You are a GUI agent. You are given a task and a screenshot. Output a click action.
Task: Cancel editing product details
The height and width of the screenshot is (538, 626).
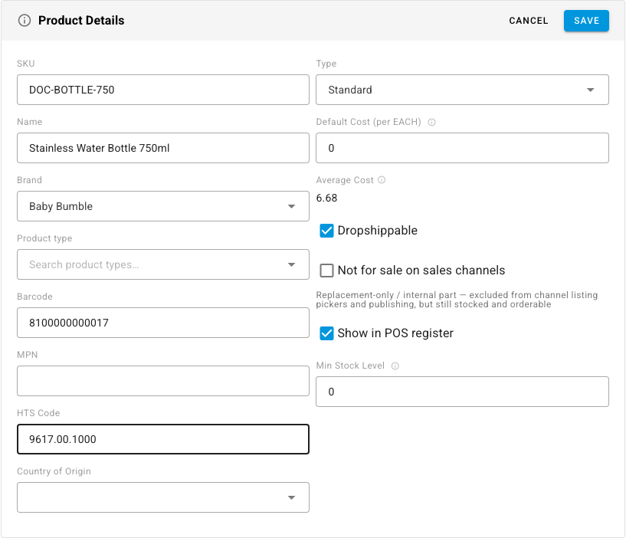(x=528, y=21)
